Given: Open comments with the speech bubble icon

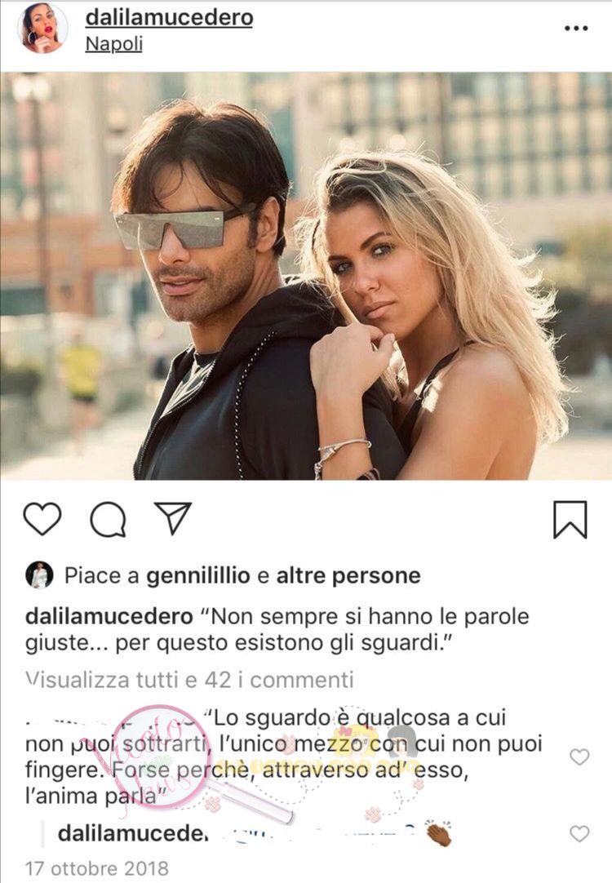Looking at the screenshot, I should [x=108, y=519].
